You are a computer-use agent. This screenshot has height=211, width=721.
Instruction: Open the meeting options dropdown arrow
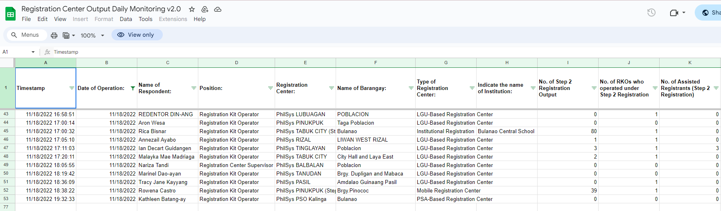(x=684, y=13)
